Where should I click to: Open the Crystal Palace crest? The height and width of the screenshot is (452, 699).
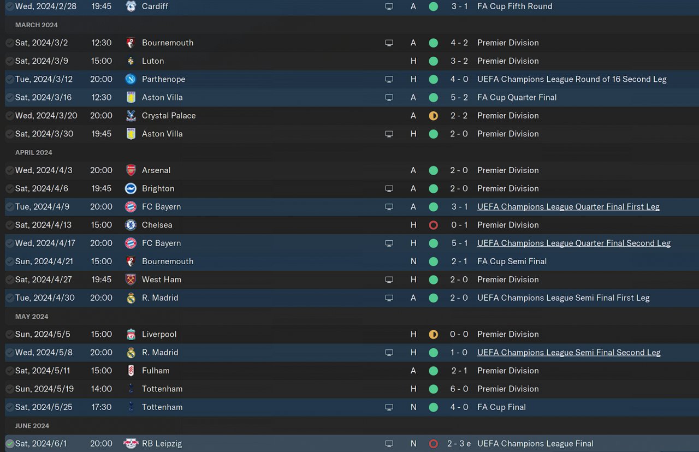pyautogui.click(x=131, y=116)
